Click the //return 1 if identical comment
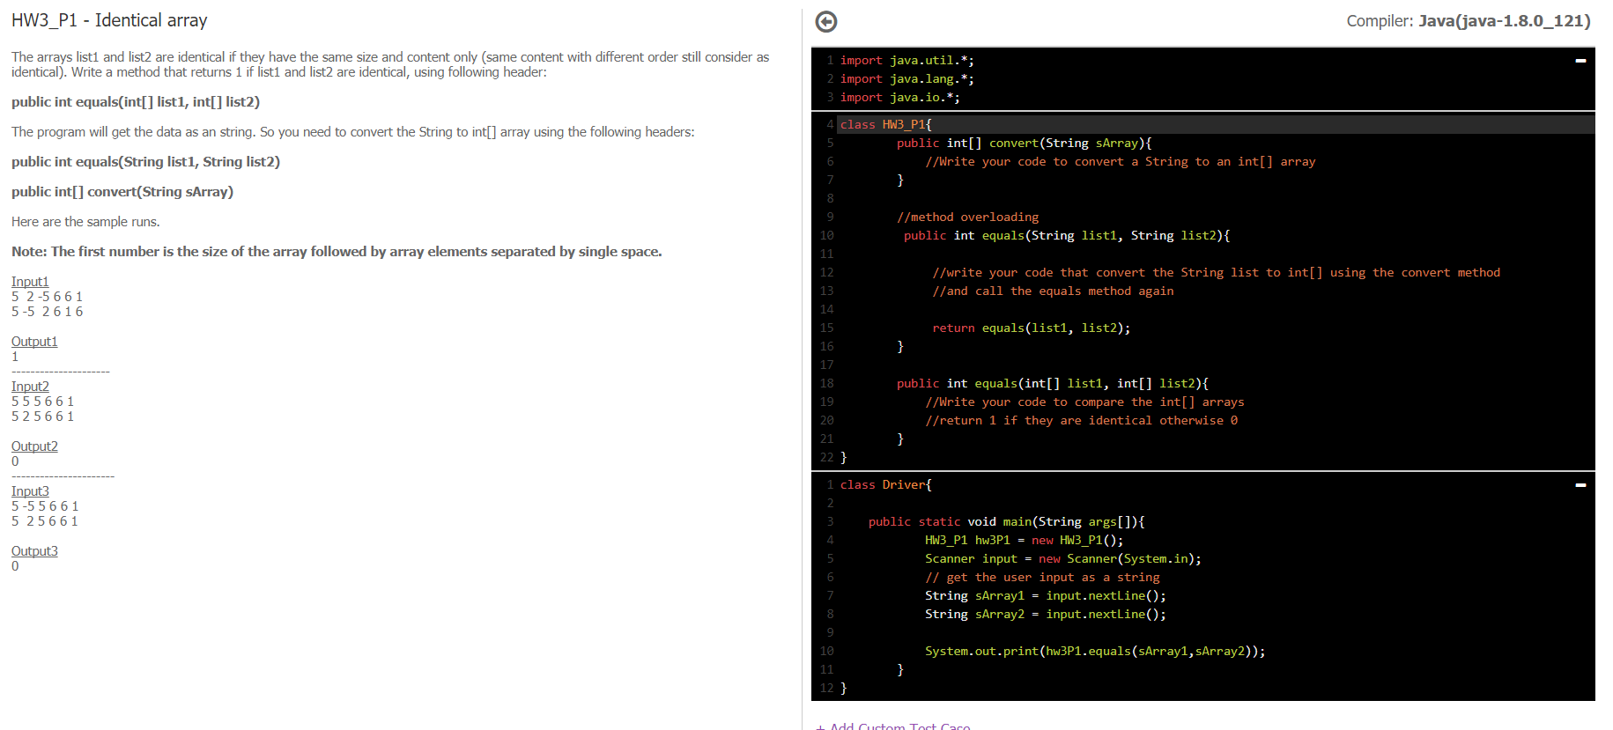This screenshot has width=1613, height=730. pyautogui.click(x=1081, y=420)
